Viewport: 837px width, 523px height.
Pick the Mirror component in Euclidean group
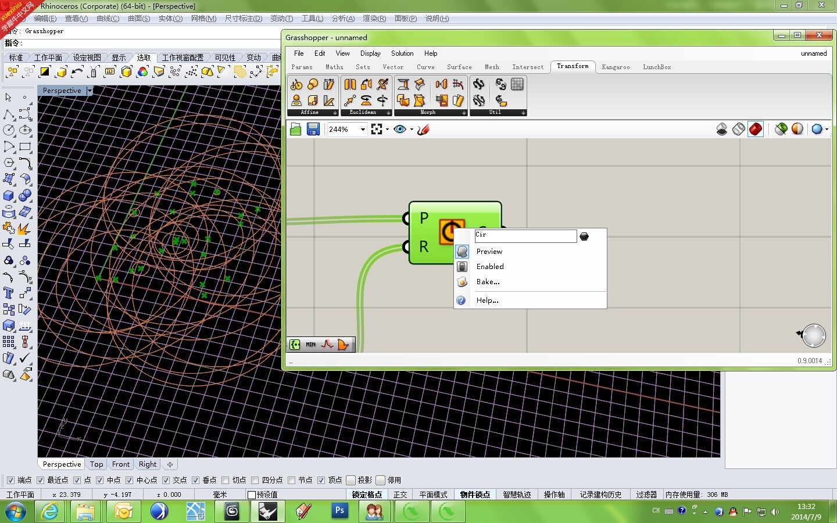click(350, 84)
